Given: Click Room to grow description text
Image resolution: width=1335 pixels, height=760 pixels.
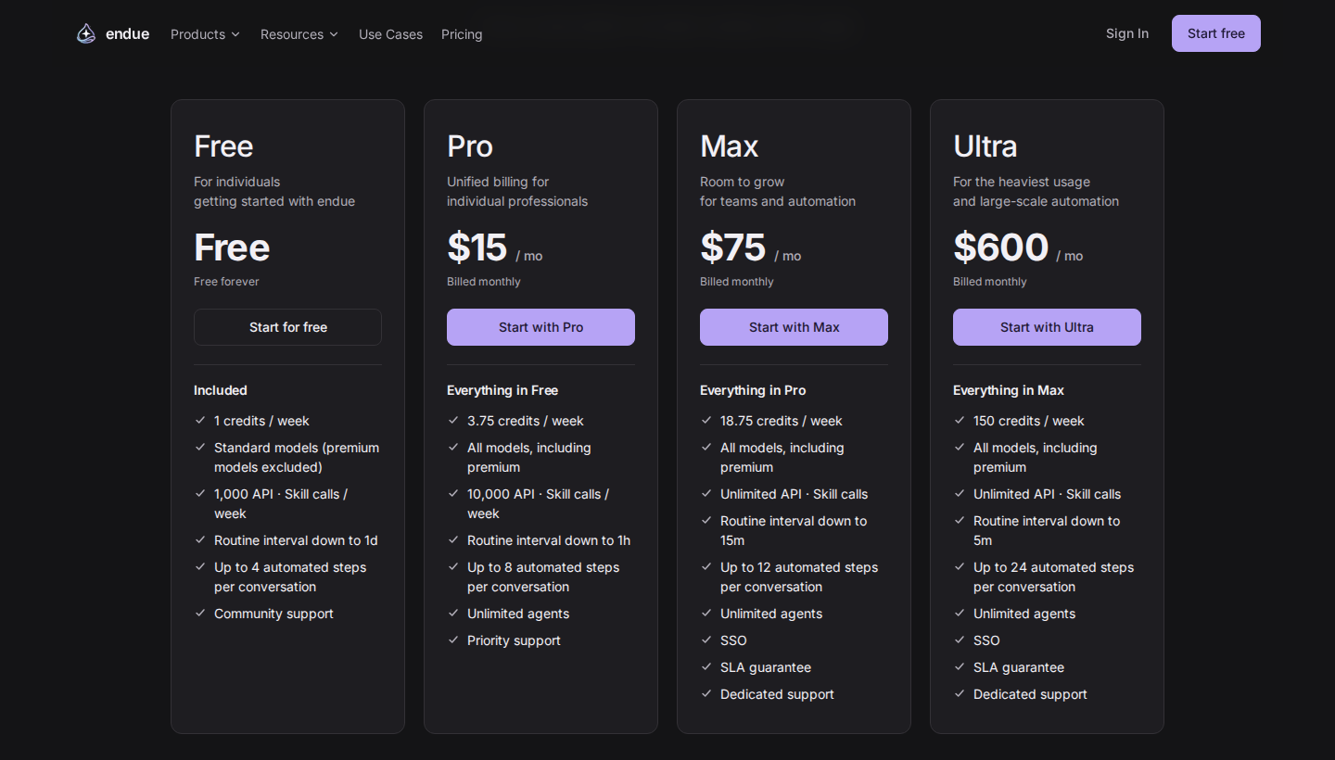Looking at the screenshot, I should tap(778, 192).
